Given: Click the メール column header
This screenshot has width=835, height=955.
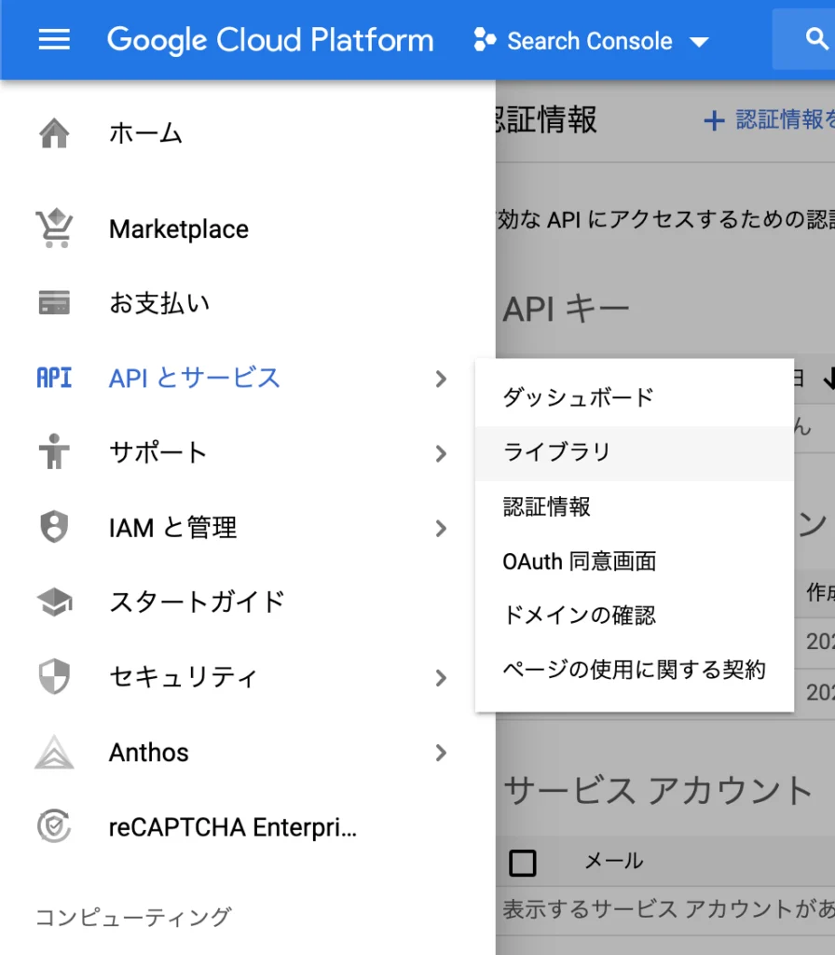Looking at the screenshot, I should point(613,861).
